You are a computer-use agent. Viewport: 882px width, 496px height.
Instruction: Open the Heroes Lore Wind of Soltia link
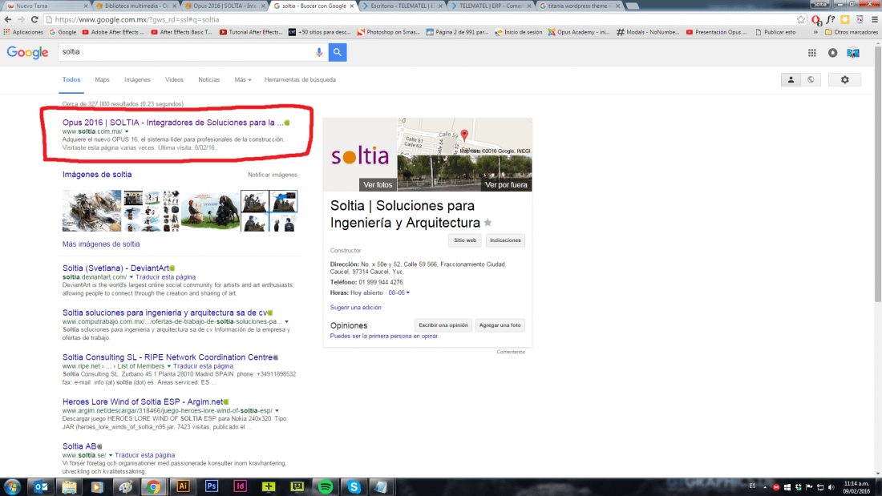(143, 402)
